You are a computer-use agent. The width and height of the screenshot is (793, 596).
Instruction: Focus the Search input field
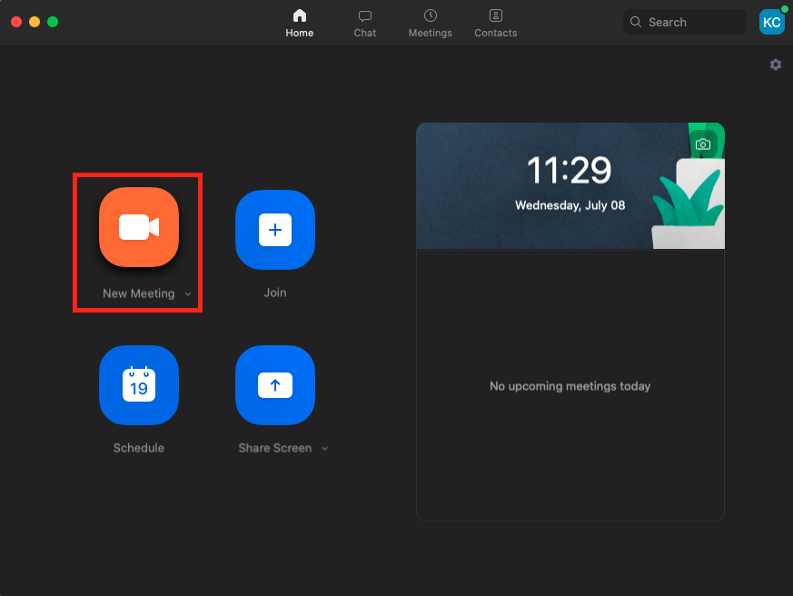(x=685, y=22)
